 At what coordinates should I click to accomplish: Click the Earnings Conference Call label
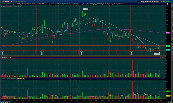tap(121, 4)
